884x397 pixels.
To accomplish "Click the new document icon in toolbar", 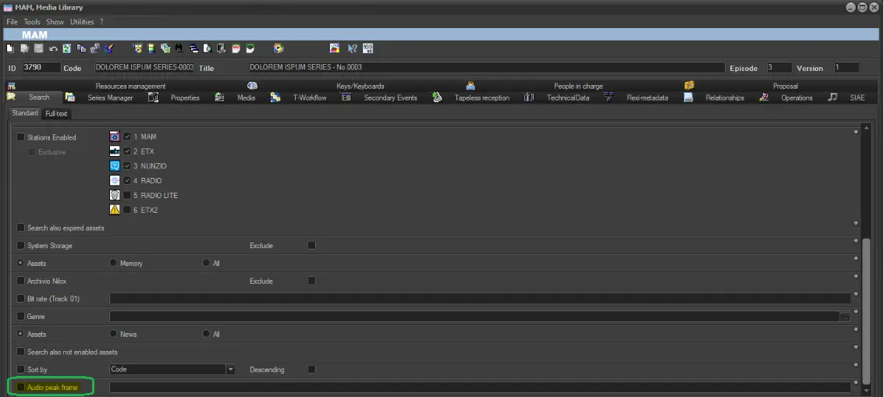I will click(10, 48).
